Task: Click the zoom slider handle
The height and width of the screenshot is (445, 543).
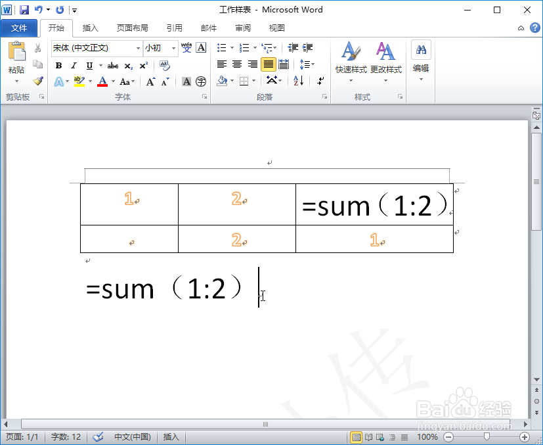Action: click(487, 436)
